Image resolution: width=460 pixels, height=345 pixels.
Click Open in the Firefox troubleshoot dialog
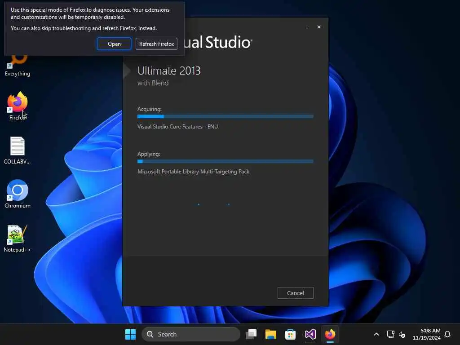[114, 44]
